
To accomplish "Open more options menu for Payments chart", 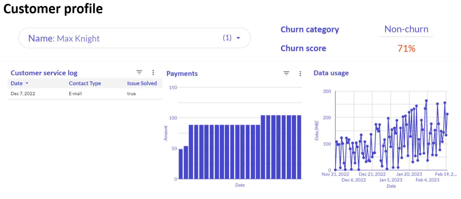I will coord(300,73).
